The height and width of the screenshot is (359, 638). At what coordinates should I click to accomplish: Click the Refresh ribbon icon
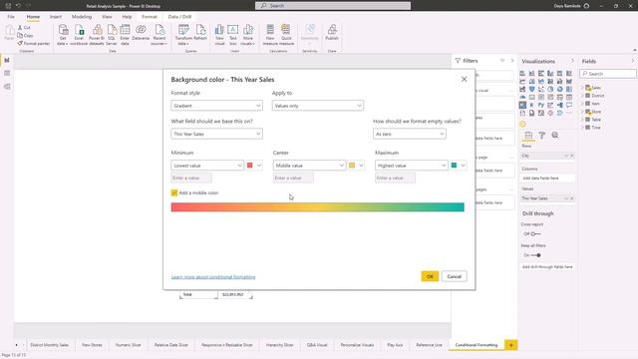click(x=200, y=33)
